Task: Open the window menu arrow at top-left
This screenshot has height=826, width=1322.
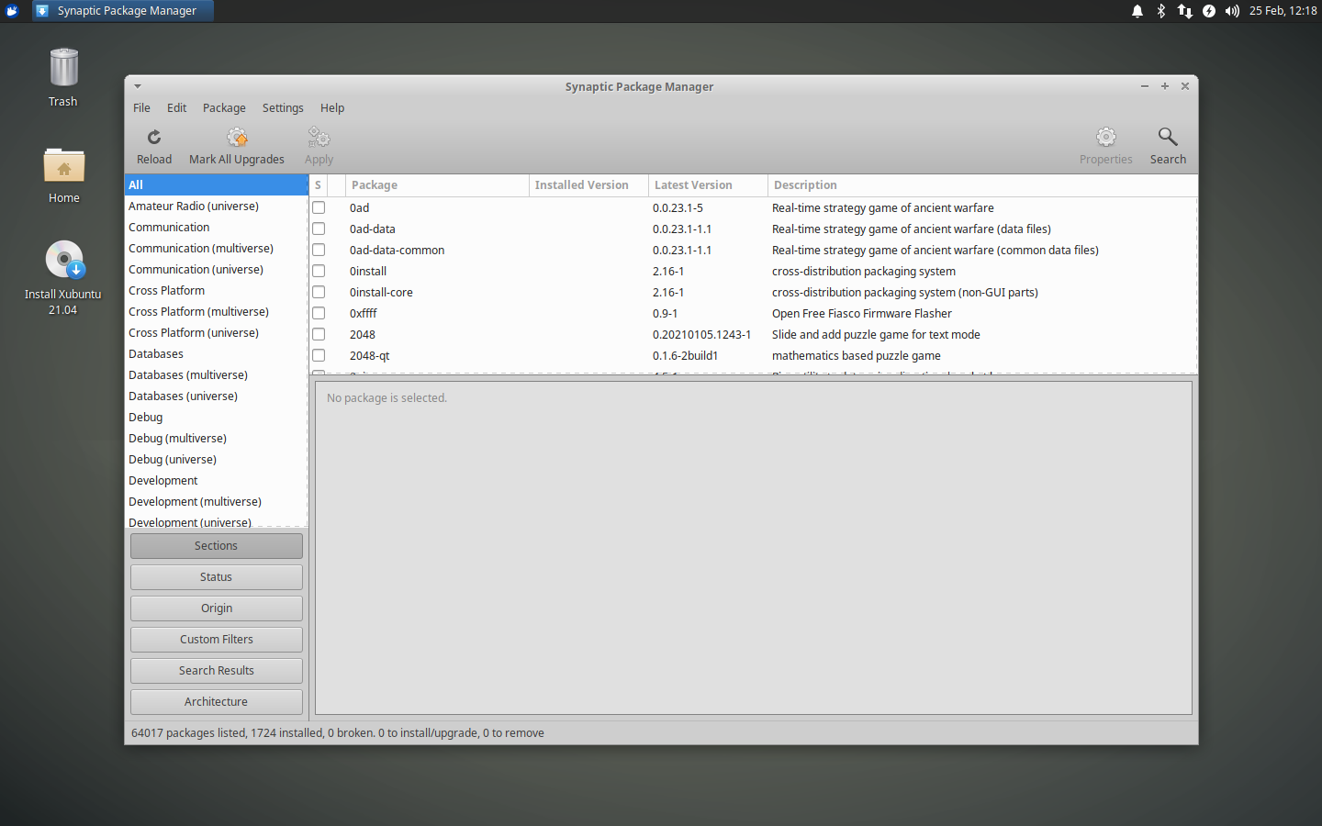Action: point(137,85)
